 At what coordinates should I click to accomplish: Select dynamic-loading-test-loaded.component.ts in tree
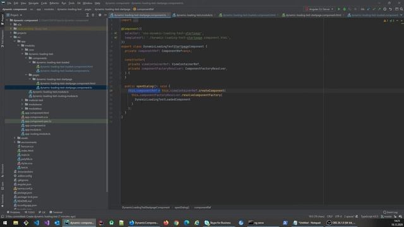pyautogui.click(x=63, y=71)
